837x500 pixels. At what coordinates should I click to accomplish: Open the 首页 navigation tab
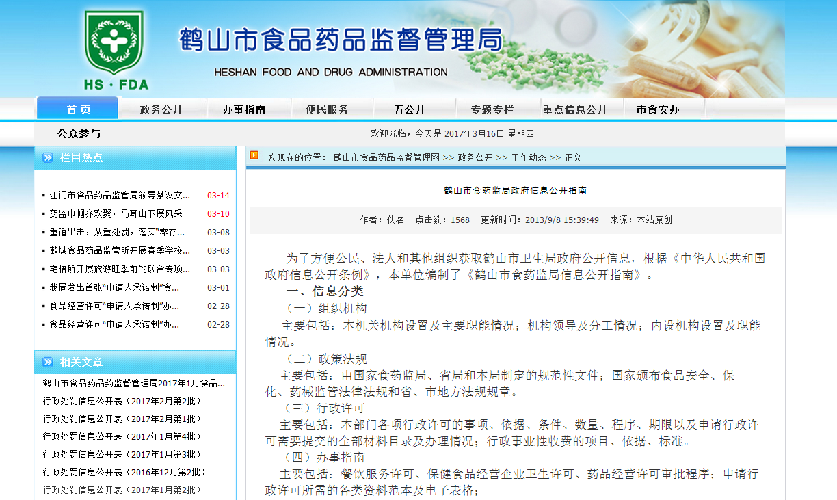[x=78, y=109]
